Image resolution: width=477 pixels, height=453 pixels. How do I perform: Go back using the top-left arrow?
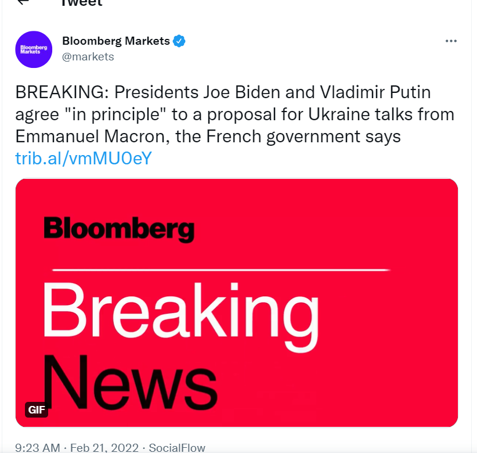23,2
